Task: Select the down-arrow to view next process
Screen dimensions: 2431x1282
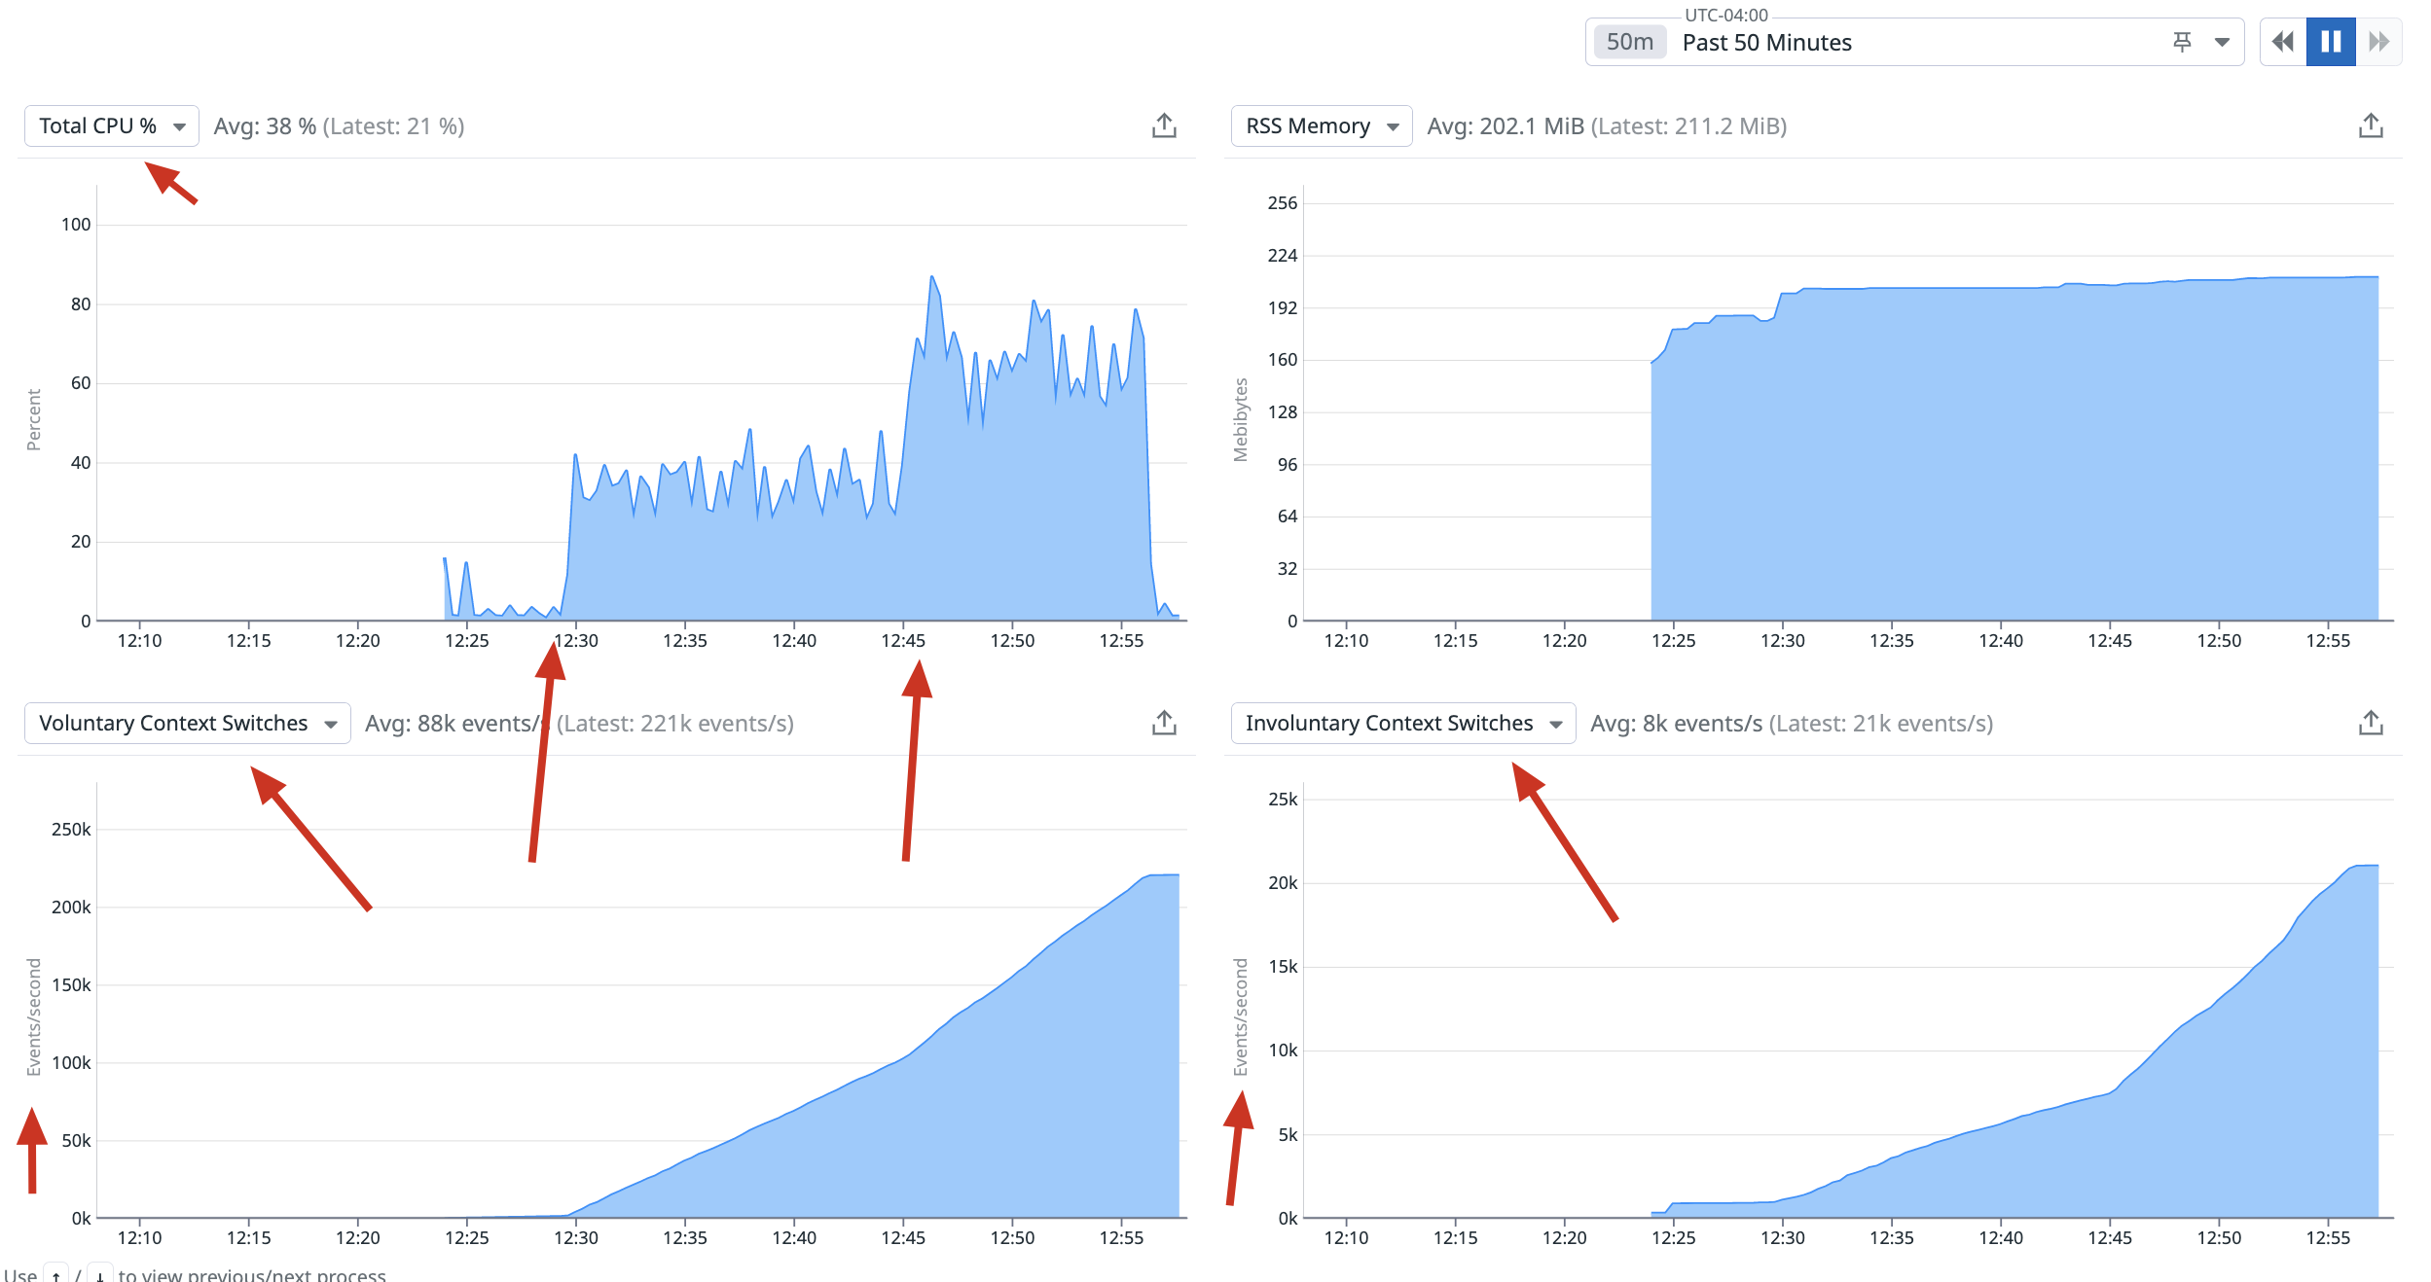Action: coord(102,1275)
